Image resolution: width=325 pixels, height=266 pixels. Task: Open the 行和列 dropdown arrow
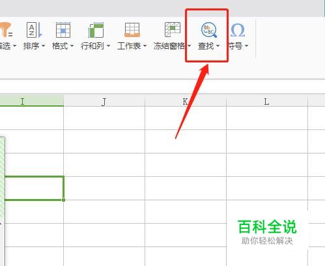coord(108,46)
